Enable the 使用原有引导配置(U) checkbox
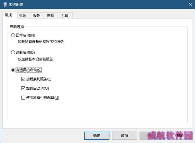Image resolution: width=195 pixels, height=143 pixels. click(x=23, y=98)
